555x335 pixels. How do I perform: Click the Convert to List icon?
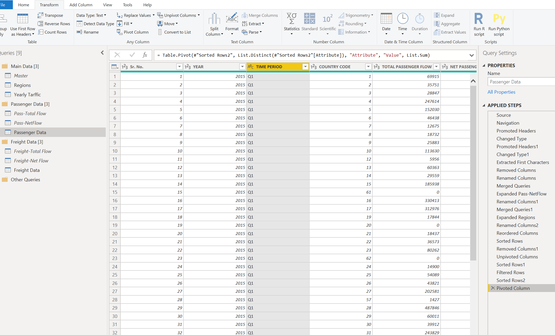coord(160,32)
